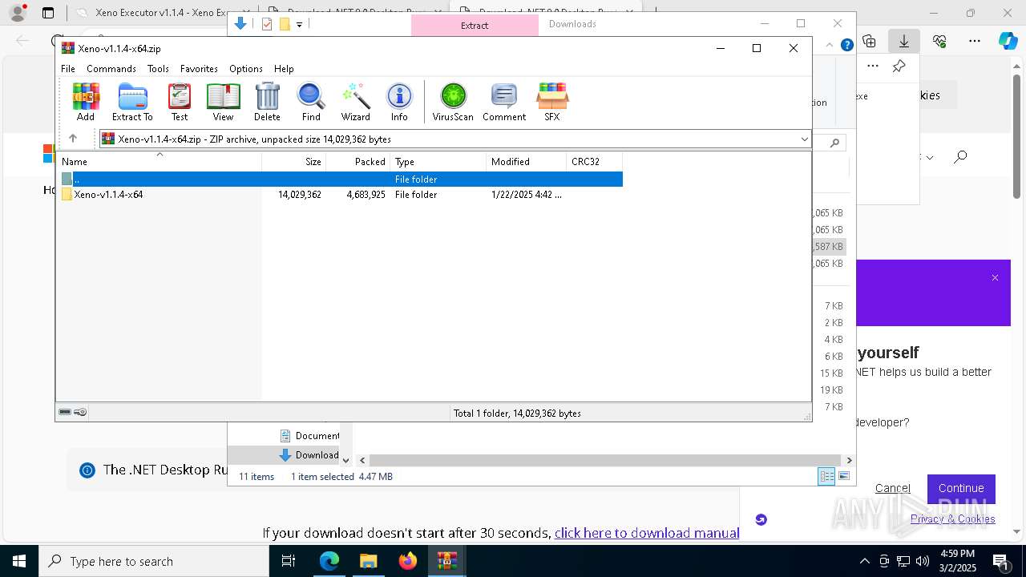
Task: Open the View toolbar button
Action: 223,102
